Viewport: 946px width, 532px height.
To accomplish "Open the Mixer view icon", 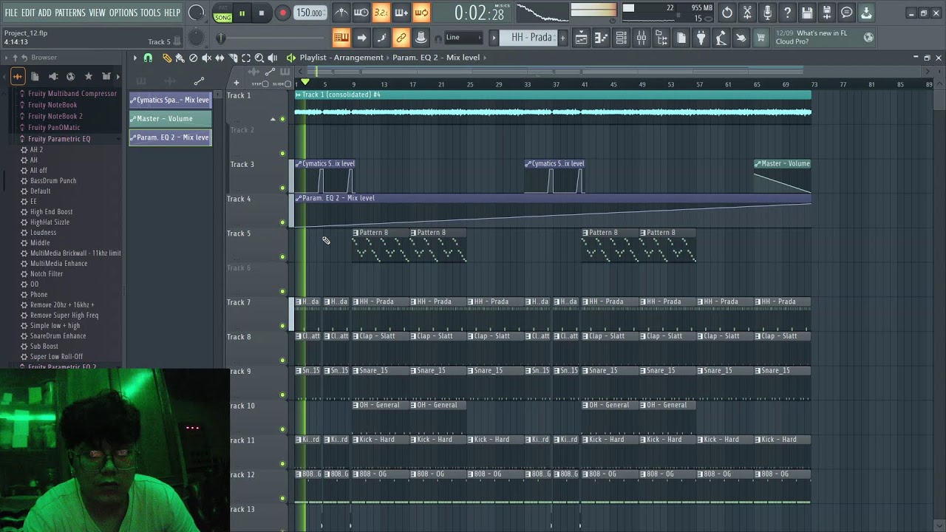I will 642,38.
